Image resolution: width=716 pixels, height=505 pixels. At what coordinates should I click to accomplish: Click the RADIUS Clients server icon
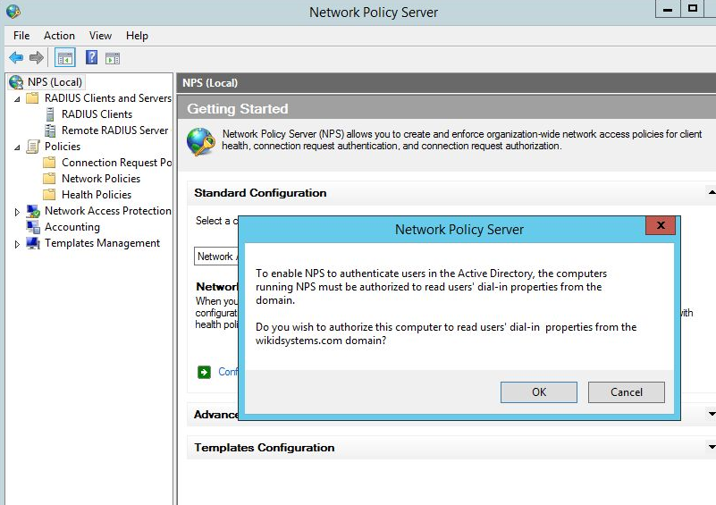(50, 114)
